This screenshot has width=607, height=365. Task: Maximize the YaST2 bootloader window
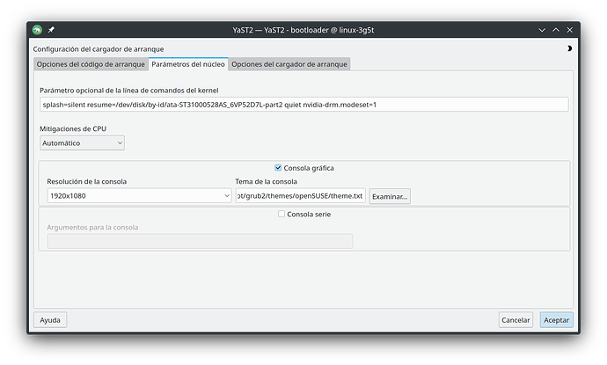coord(555,30)
